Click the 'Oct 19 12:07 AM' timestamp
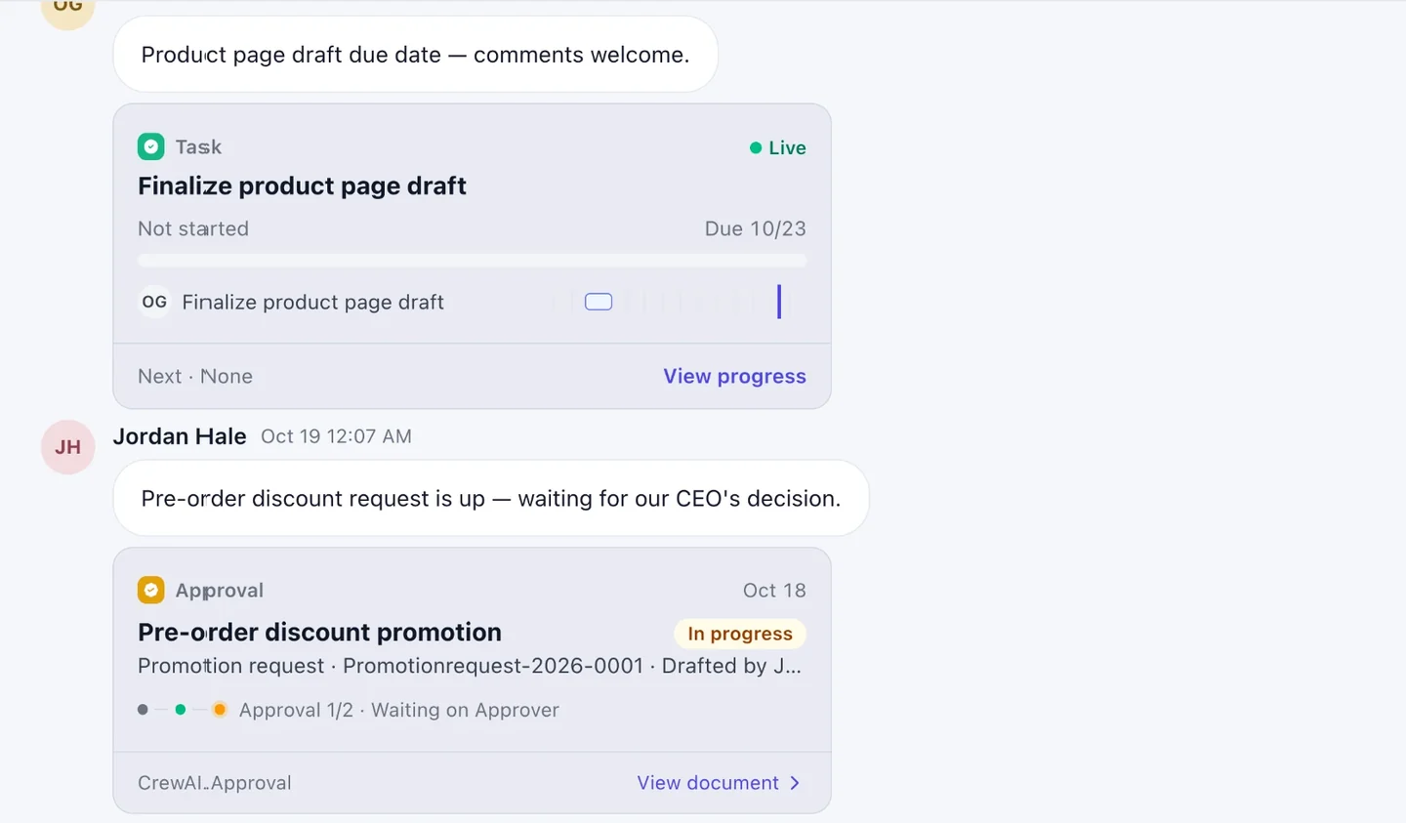The image size is (1406, 823). click(336, 436)
